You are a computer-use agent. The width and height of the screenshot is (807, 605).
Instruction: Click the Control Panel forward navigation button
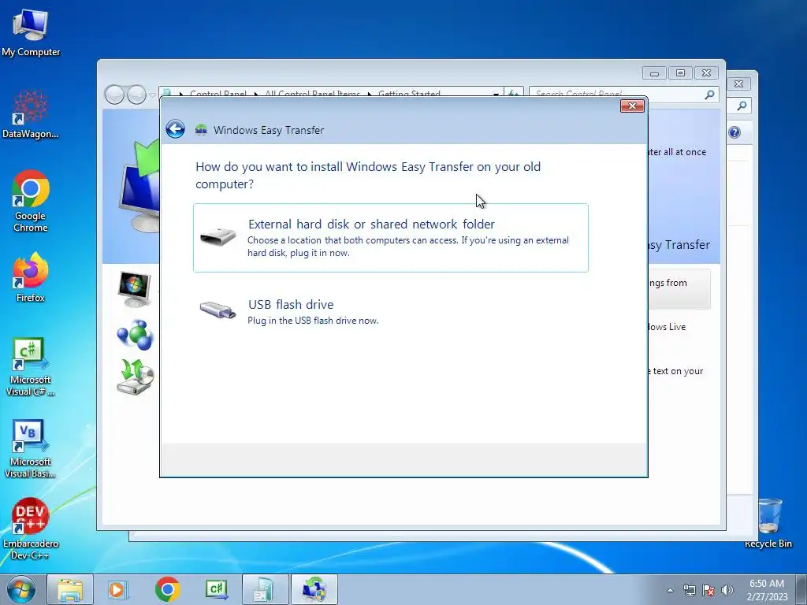136,95
